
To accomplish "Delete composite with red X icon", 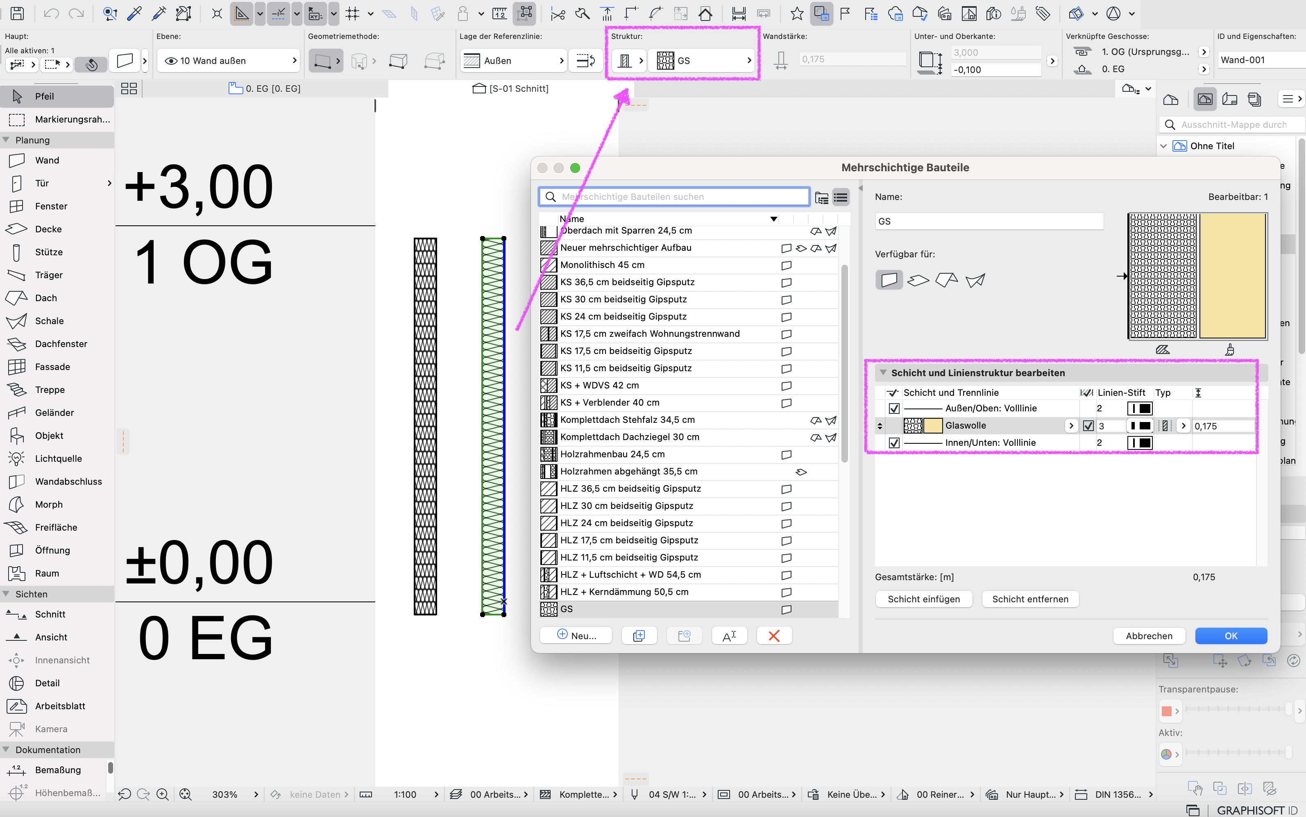I will point(774,636).
